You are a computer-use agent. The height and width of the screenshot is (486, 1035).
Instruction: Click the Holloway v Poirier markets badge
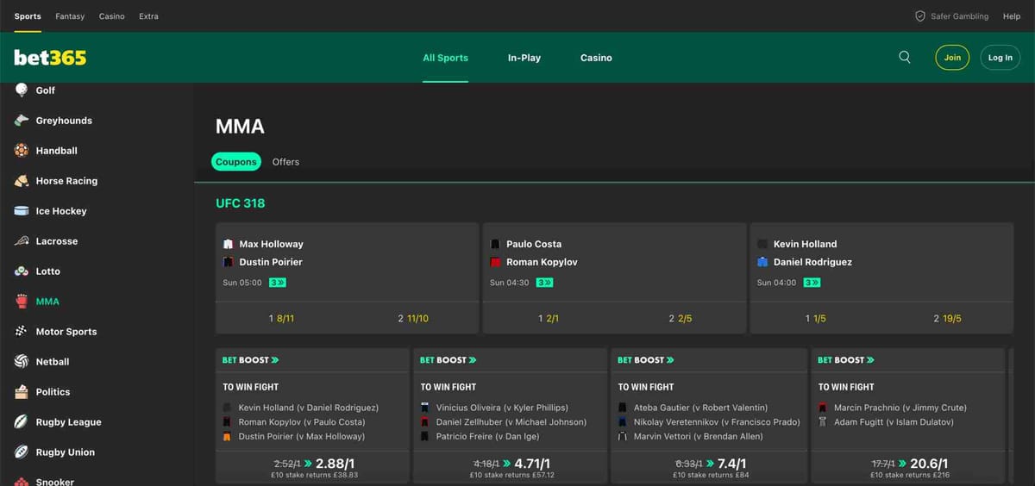[278, 283]
